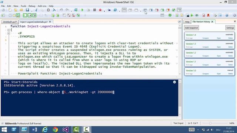Image resolution: width=237 pixels, height=133 pixels.
Task: Open version history Settings button
Action: click(x=230, y=28)
